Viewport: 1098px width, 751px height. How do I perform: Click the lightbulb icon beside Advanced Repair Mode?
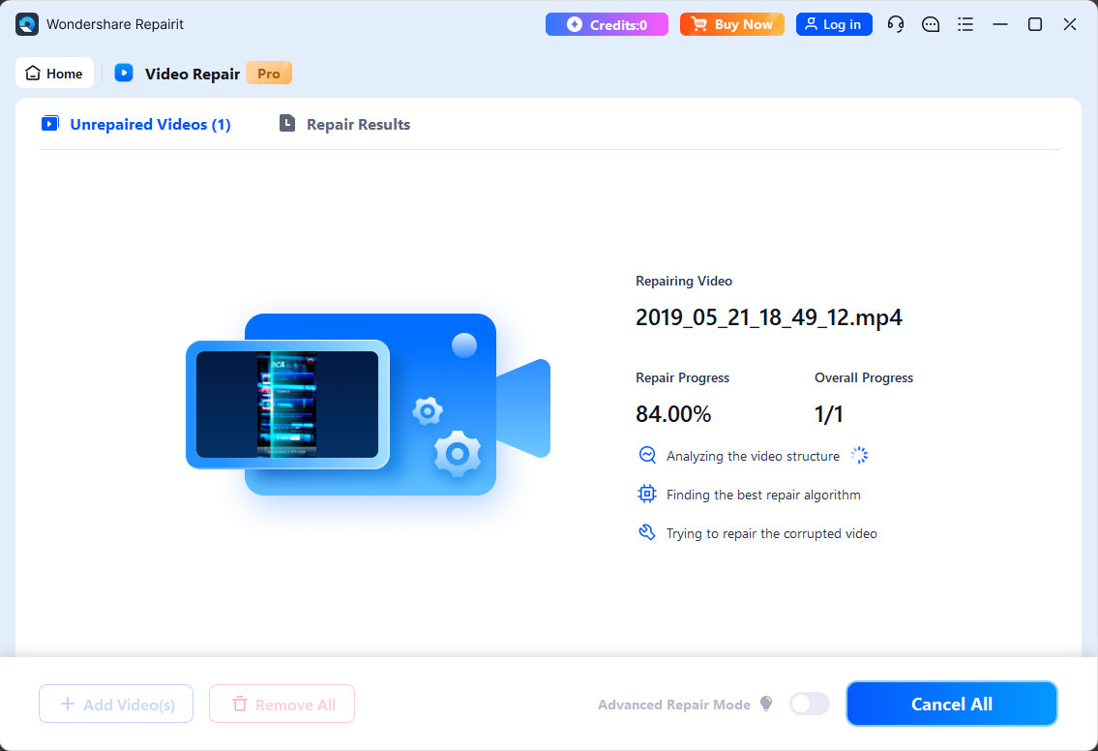click(764, 704)
